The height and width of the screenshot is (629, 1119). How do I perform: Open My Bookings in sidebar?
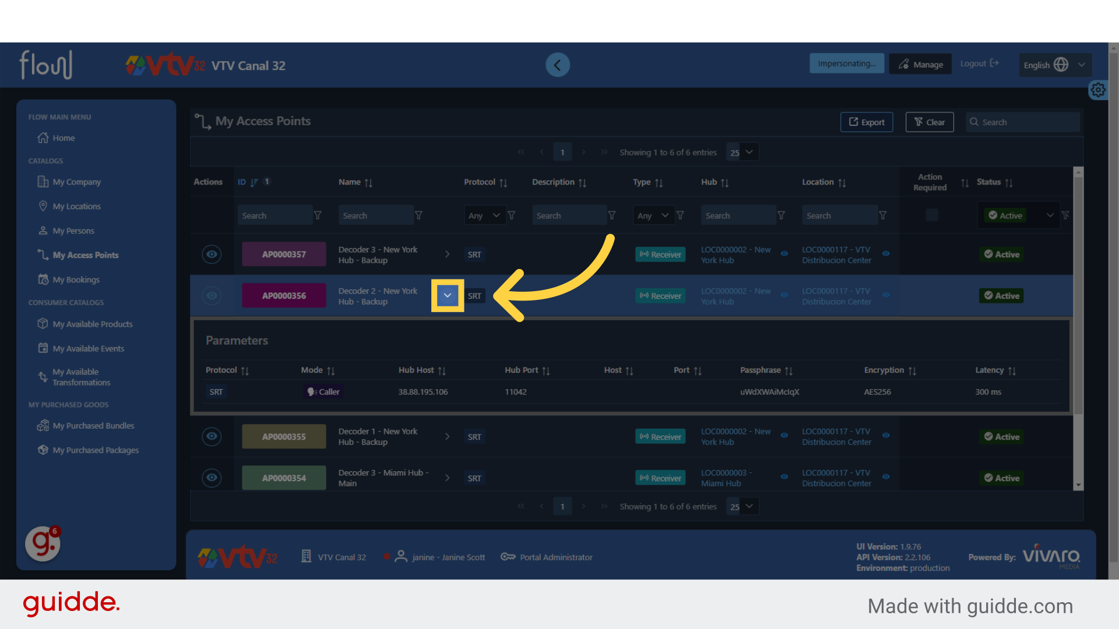76,280
